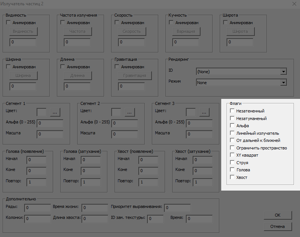Check Анимирован in the Длинна group

point(63,67)
